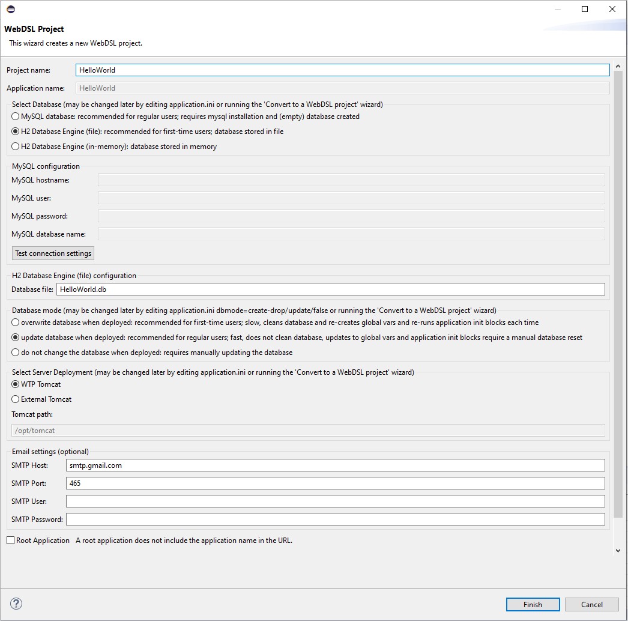Click 'H2 Database Engine (file) configuration' label
628x621 pixels.
pos(74,276)
